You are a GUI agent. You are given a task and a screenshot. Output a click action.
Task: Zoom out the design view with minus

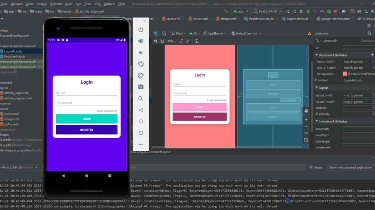[x=306, y=126]
